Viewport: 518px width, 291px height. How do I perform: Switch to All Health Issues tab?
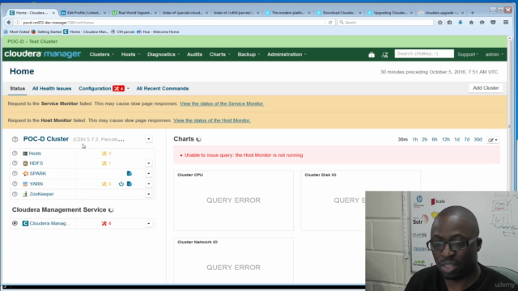pos(52,88)
